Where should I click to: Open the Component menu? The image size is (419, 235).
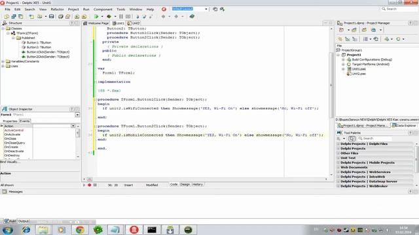(103, 9)
